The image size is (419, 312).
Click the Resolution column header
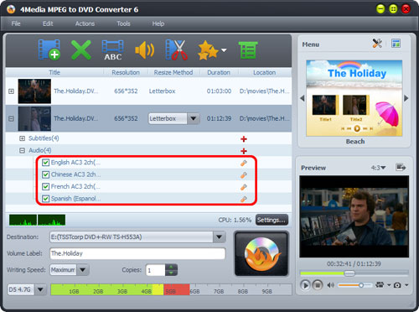126,72
